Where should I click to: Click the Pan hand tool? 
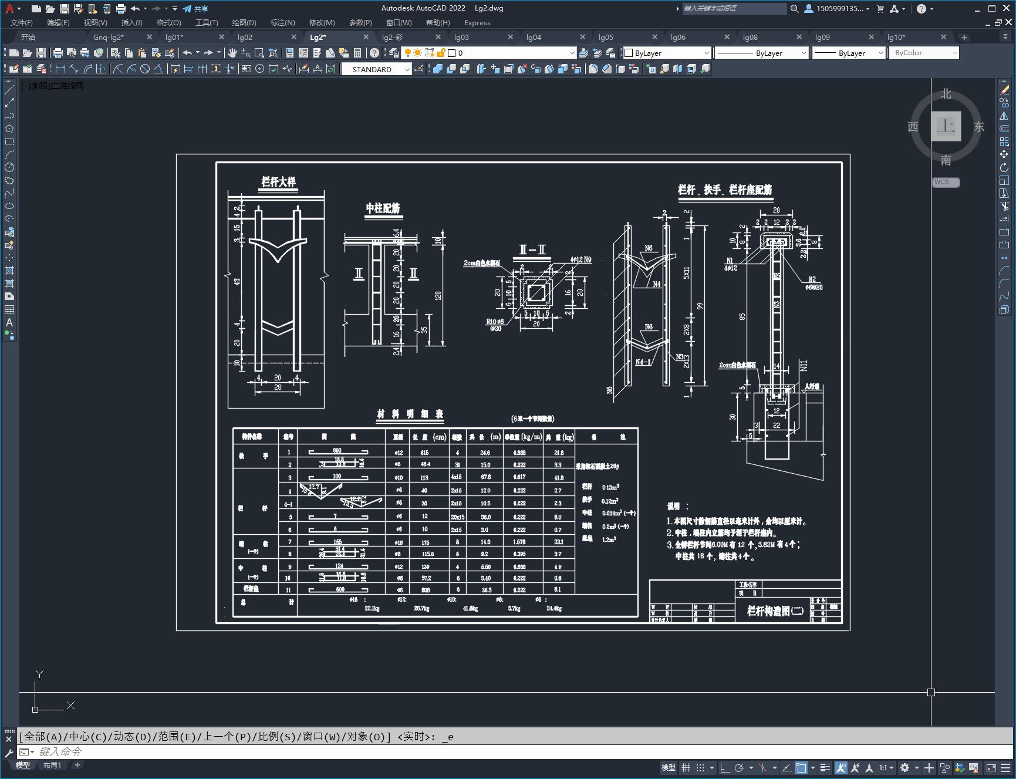[232, 53]
